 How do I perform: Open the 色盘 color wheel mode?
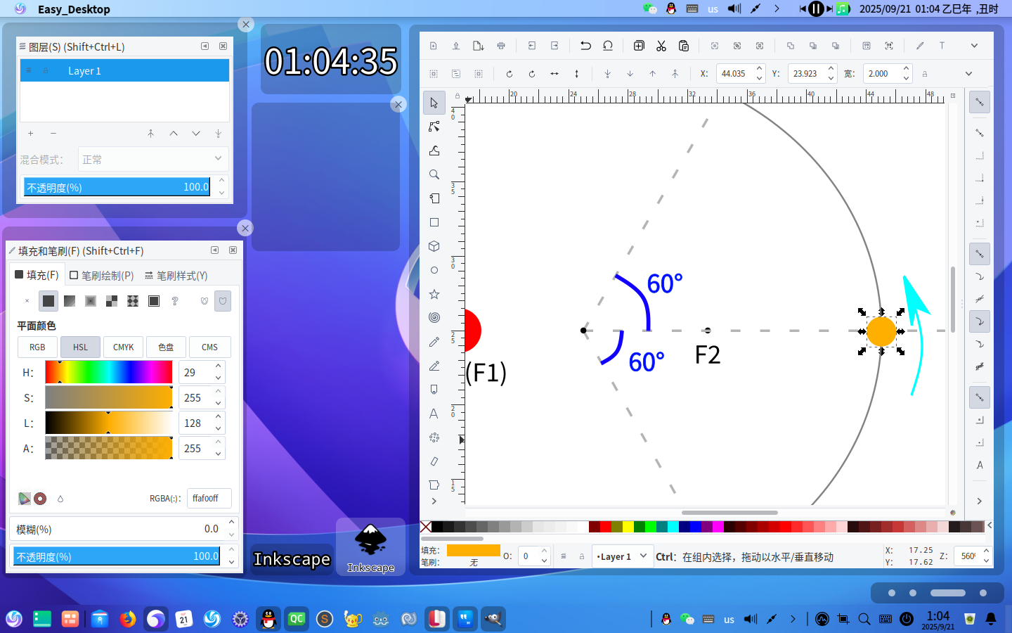pos(167,347)
